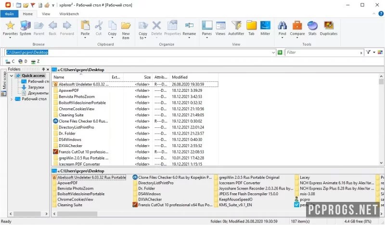The image size is (385, 225).
Task: Click the upper pane scroll down arrow
Action: pyautogui.click(x=381, y=162)
